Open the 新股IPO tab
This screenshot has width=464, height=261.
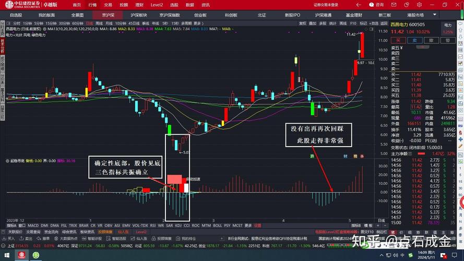pos(292,15)
